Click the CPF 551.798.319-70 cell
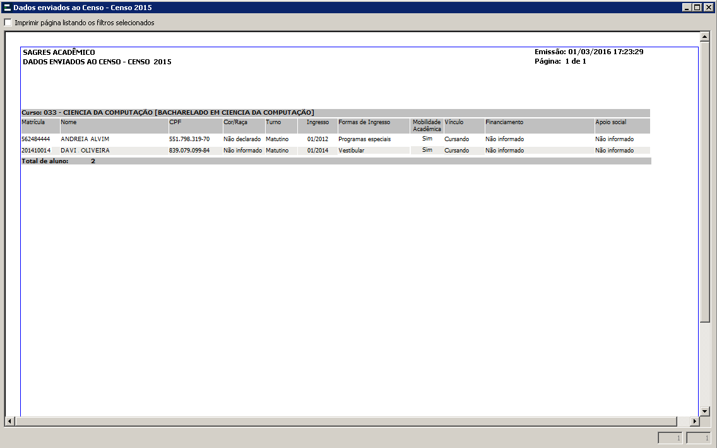Viewport: 717px width, 448px height. [x=189, y=139]
